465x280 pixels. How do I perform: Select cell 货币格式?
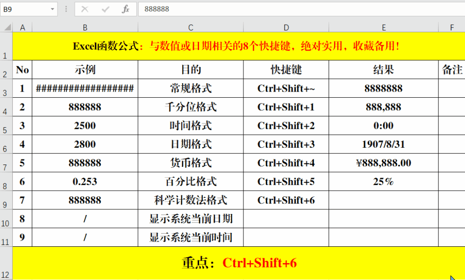191,163
